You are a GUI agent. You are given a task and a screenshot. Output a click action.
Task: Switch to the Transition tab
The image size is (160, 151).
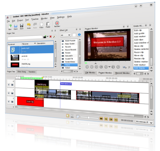tap(32, 72)
